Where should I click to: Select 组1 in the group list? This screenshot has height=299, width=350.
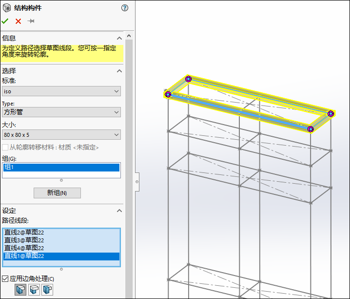click(x=61, y=167)
